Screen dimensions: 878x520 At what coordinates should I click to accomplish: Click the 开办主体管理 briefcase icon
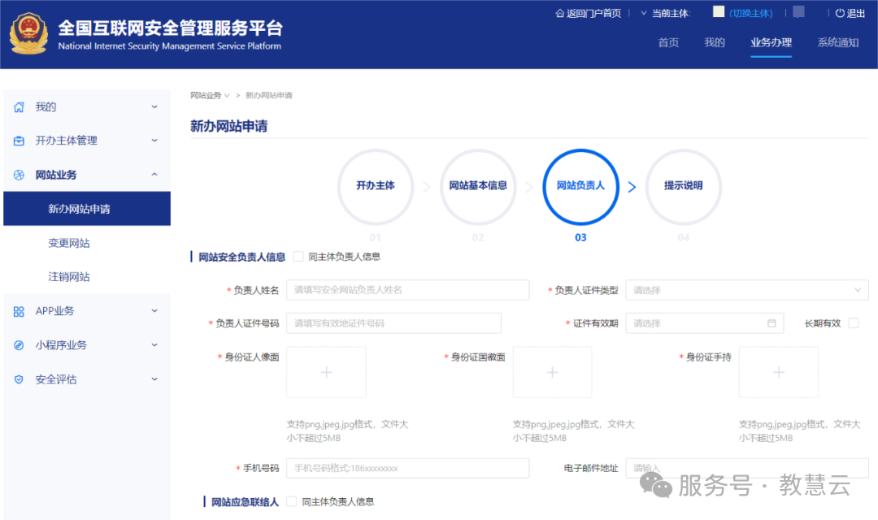point(20,141)
